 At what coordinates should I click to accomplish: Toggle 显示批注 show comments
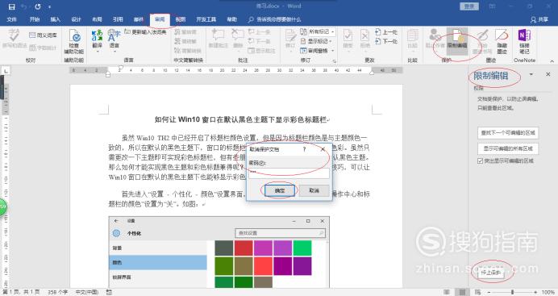[261, 51]
